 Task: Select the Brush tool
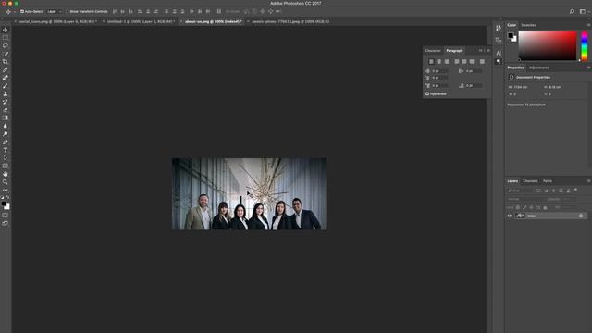pyautogui.click(x=6, y=86)
